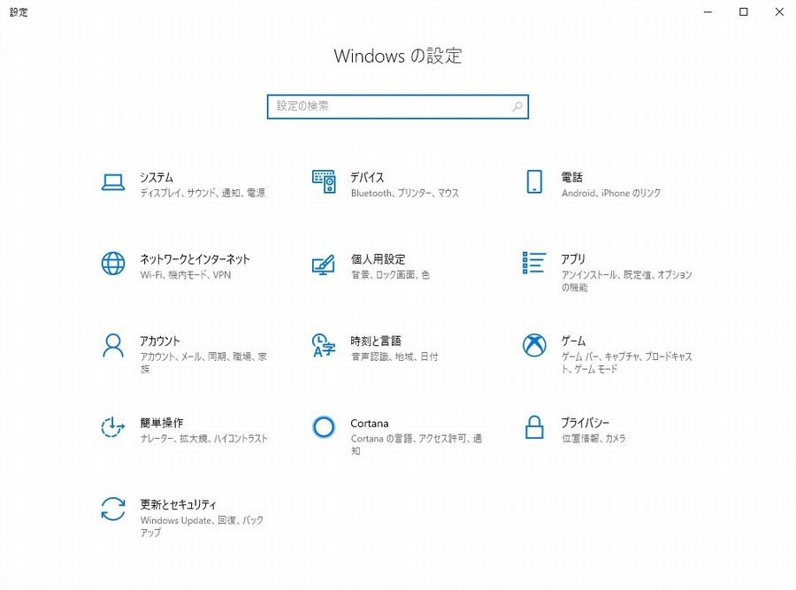Open the アカウント title link
This screenshot has width=796, height=590.
(x=160, y=341)
